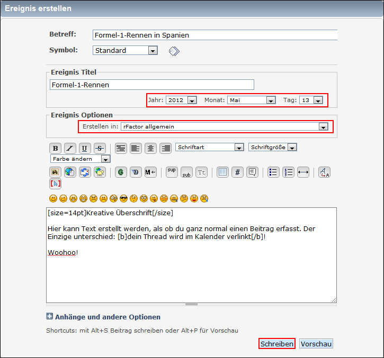This screenshot has height=358, width=384.
Task: Open the Schriftgröße size dropdown
Action: 273,147
